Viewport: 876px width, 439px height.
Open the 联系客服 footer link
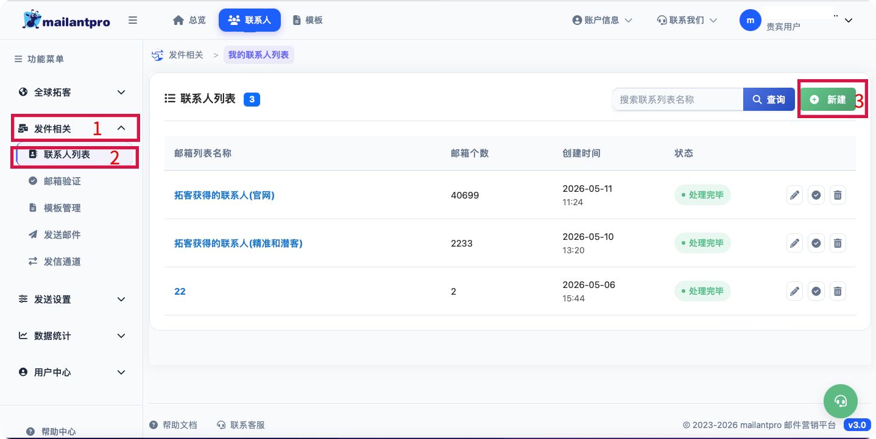(241, 425)
